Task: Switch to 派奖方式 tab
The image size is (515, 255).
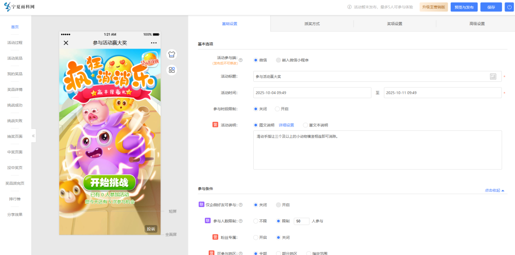Action: [x=312, y=24]
